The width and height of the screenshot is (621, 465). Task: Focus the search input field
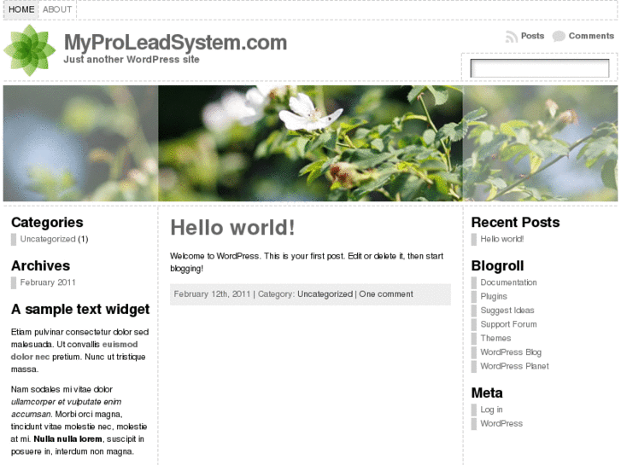pos(539,68)
